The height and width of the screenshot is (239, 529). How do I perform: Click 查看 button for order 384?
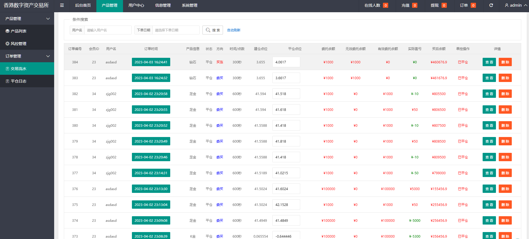[x=489, y=62]
